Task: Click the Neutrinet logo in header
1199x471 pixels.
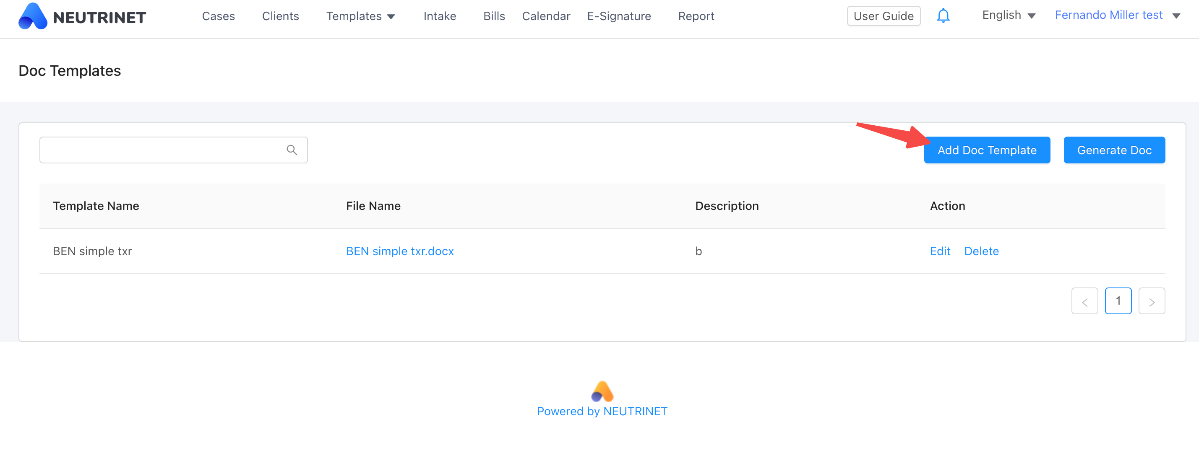Action: point(82,17)
